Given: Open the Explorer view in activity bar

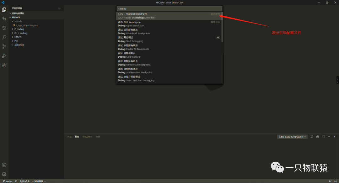Looking at the screenshot, I should click(x=4, y=9).
